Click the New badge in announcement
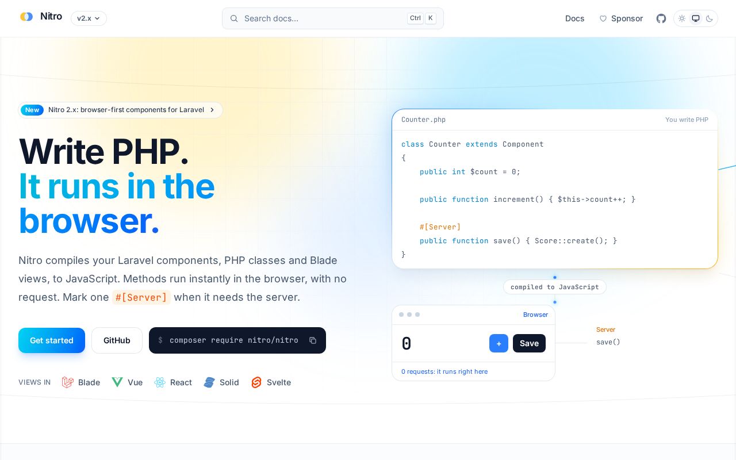The height and width of the screenshot is (460, 736). (32, 110)
